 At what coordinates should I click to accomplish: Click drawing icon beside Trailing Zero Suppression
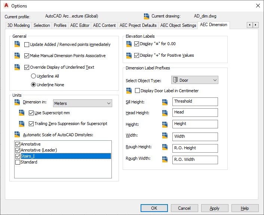22,124
